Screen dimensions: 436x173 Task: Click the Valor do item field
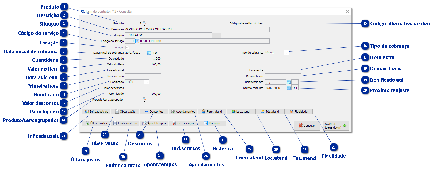(x=143, y=64)
